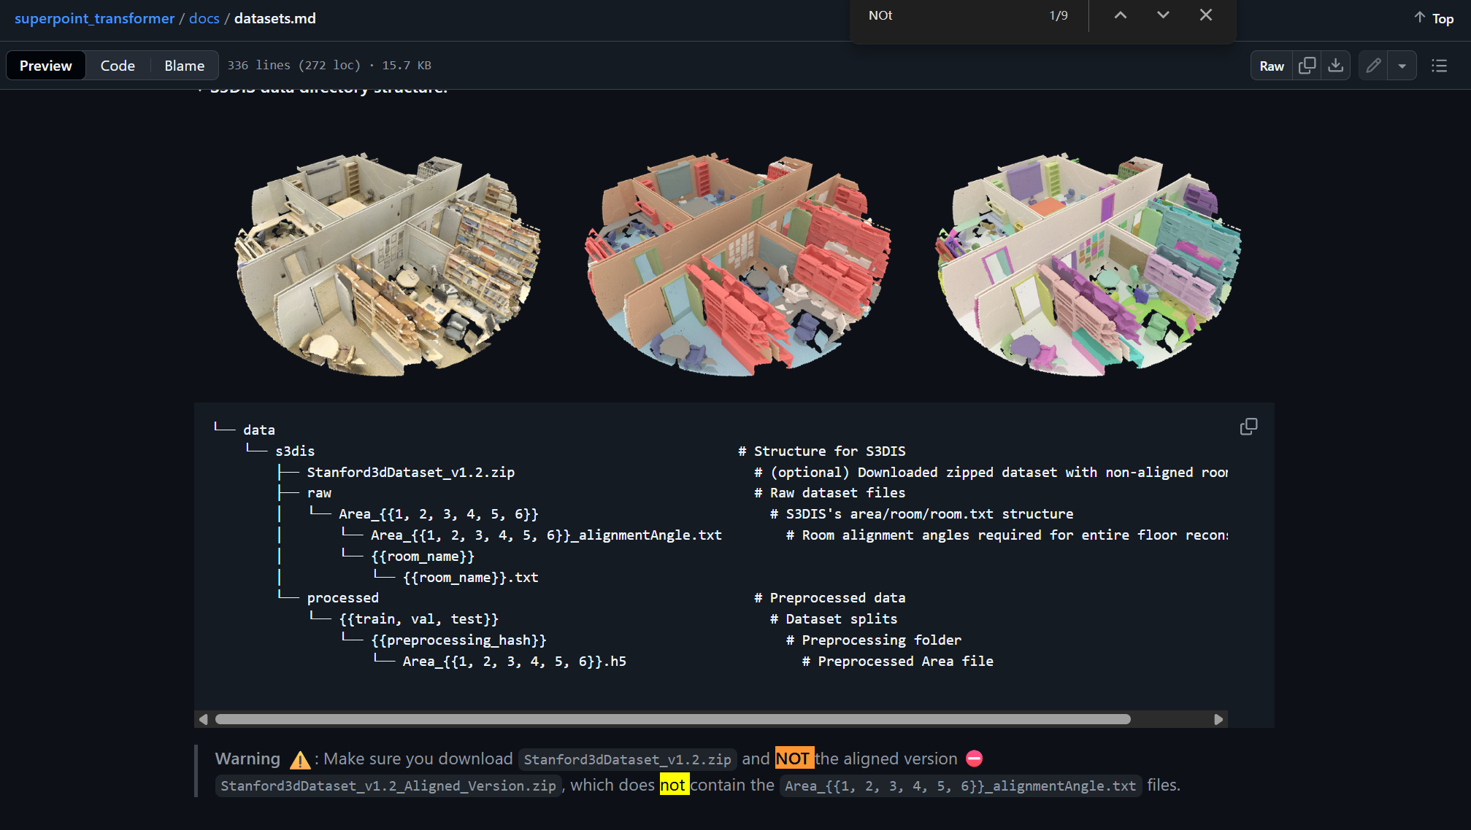Go to previous find match
The image size is (1471, 830).
[x=1120, y=15]
